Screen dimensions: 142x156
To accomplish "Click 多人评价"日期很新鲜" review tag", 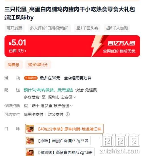I will coord(49,28).
